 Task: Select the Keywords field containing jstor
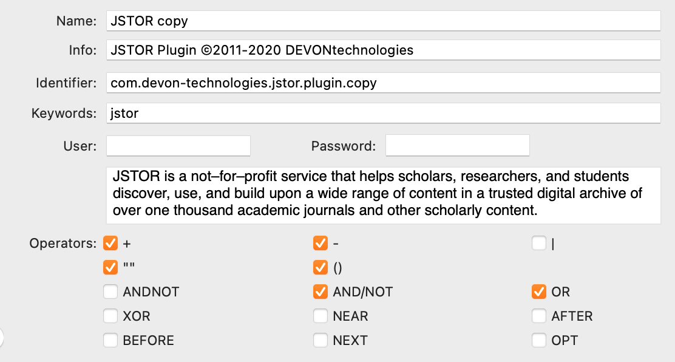[383, 113]
